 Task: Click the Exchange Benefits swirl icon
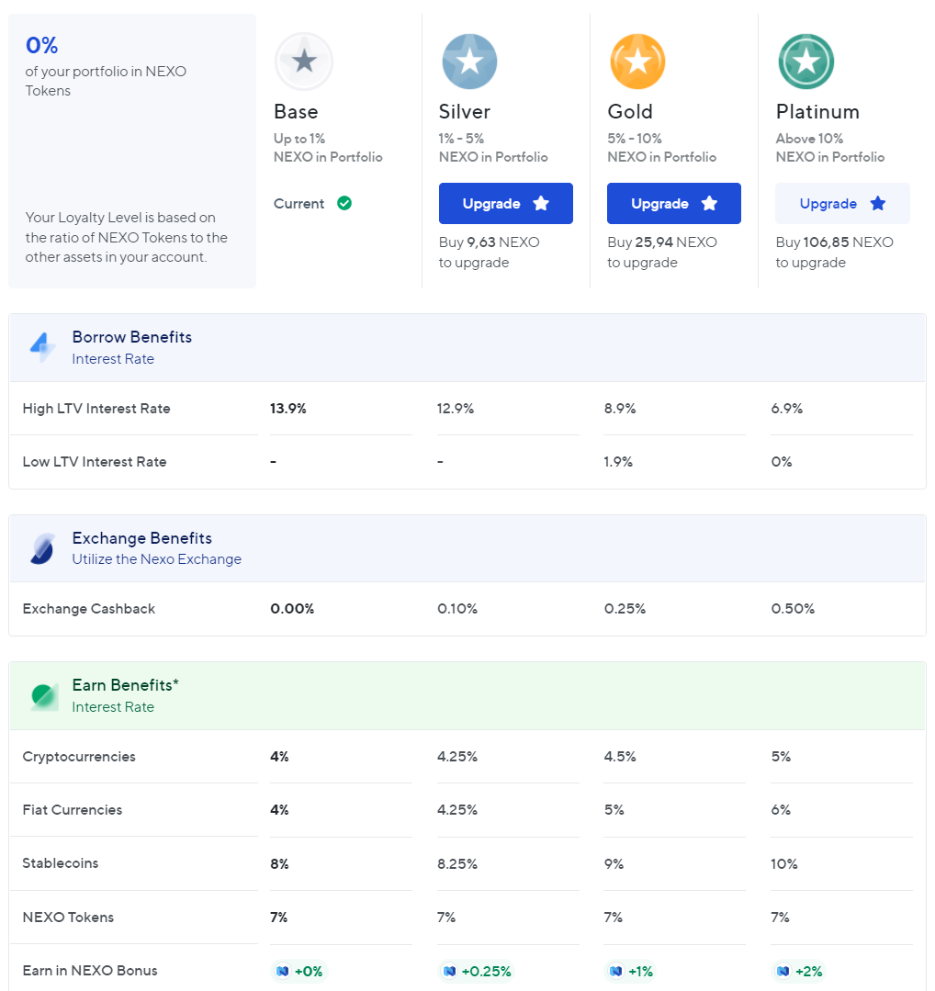click(42, 548)
